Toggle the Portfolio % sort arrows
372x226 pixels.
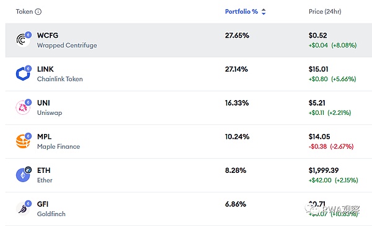263,12
